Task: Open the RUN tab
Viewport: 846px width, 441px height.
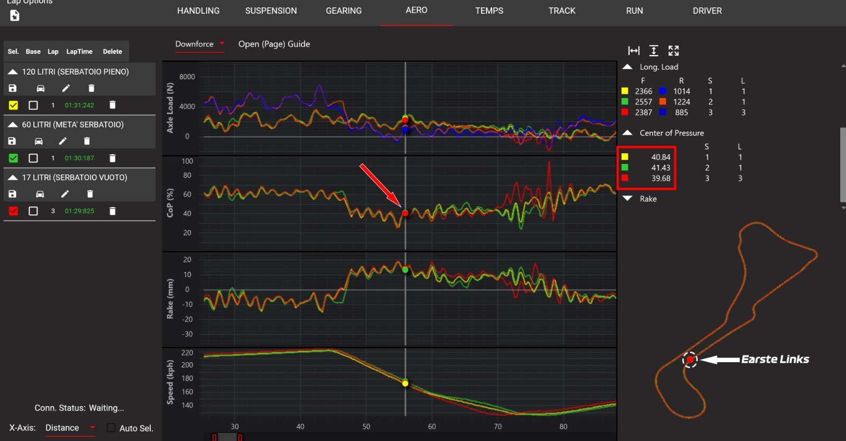Action: [635, 11]
